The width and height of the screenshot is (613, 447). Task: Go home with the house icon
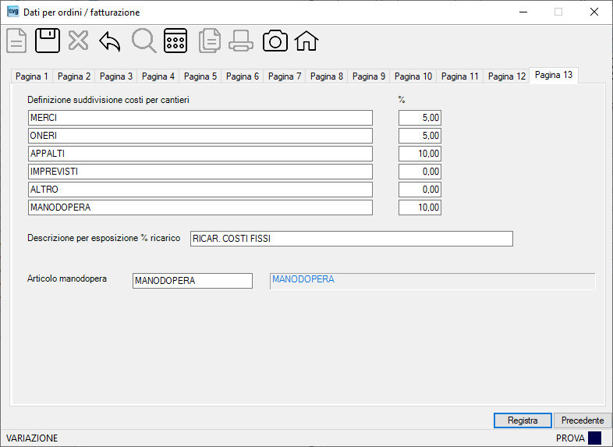tap(306, 41)
